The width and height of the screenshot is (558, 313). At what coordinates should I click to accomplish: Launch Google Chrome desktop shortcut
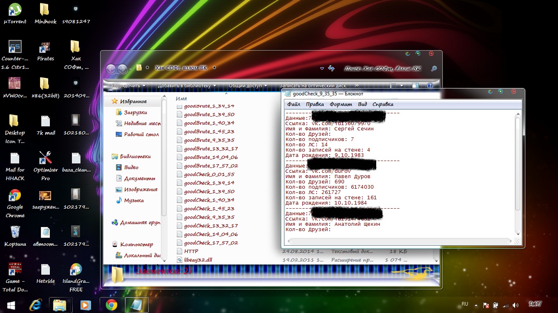pyautogui.click(x=15, y=203)
